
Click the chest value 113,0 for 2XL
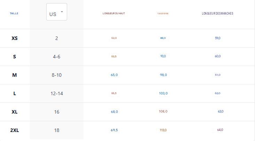163,130
